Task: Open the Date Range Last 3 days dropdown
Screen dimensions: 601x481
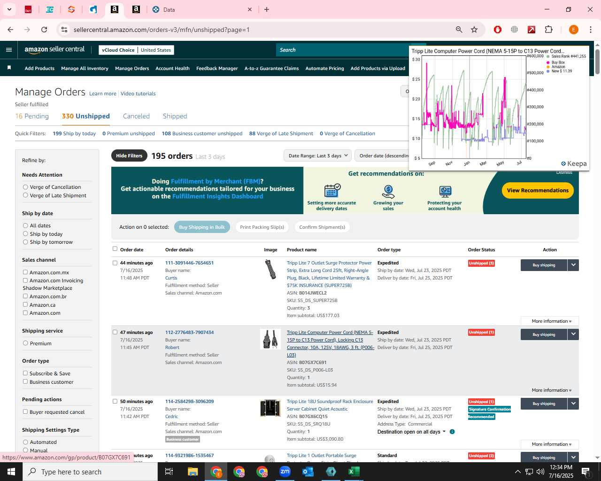Action: pyautogui.click(x=318, y=156)
